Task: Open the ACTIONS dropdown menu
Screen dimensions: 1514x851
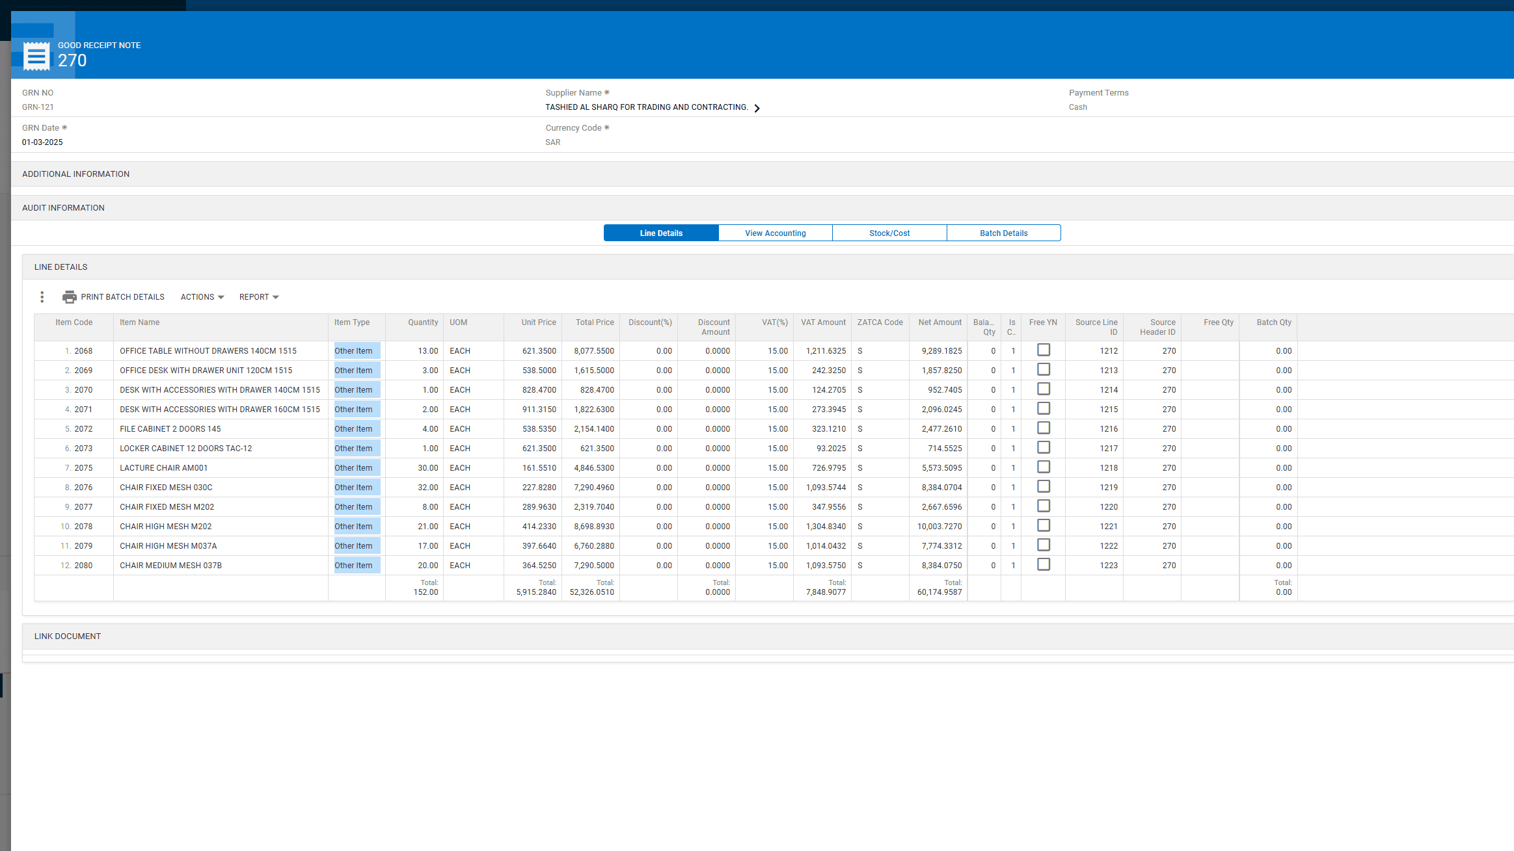Action: tap(201, 296)
